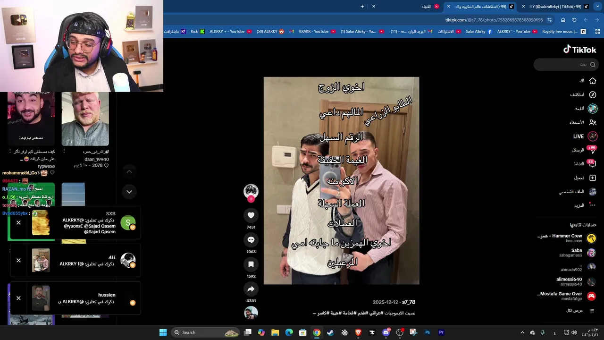Click the TikTok logo
This screenshot has height=340, width=604.
pos(579,50)
